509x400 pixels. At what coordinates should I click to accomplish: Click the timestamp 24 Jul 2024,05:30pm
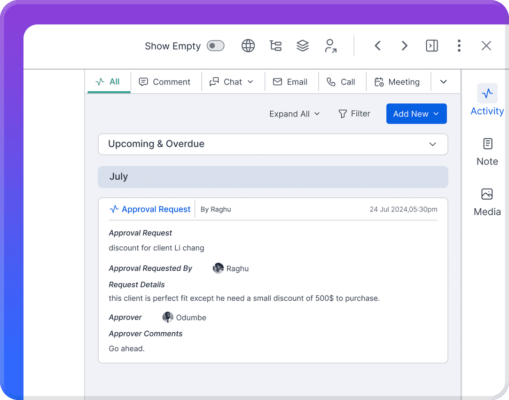coord(404,210)
